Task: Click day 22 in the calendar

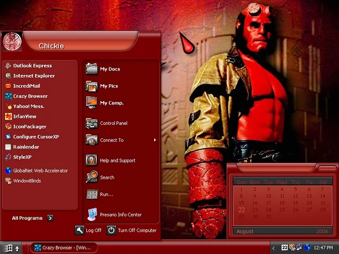Action: coord(242,210)
